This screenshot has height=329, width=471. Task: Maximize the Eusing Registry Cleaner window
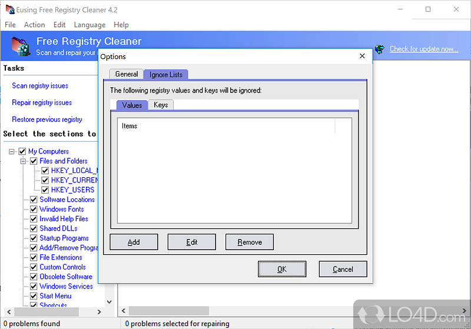tap(428, 9)
